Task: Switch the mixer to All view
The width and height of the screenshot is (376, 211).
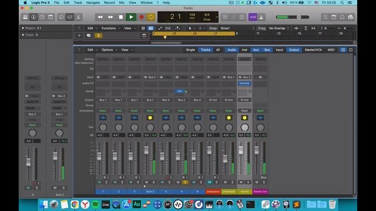Action: pos(218,50)
